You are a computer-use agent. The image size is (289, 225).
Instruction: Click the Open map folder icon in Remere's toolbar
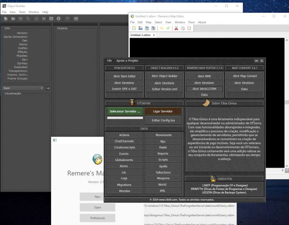pos(140,28)
